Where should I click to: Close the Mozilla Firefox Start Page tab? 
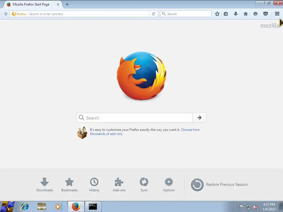[58, 4]
